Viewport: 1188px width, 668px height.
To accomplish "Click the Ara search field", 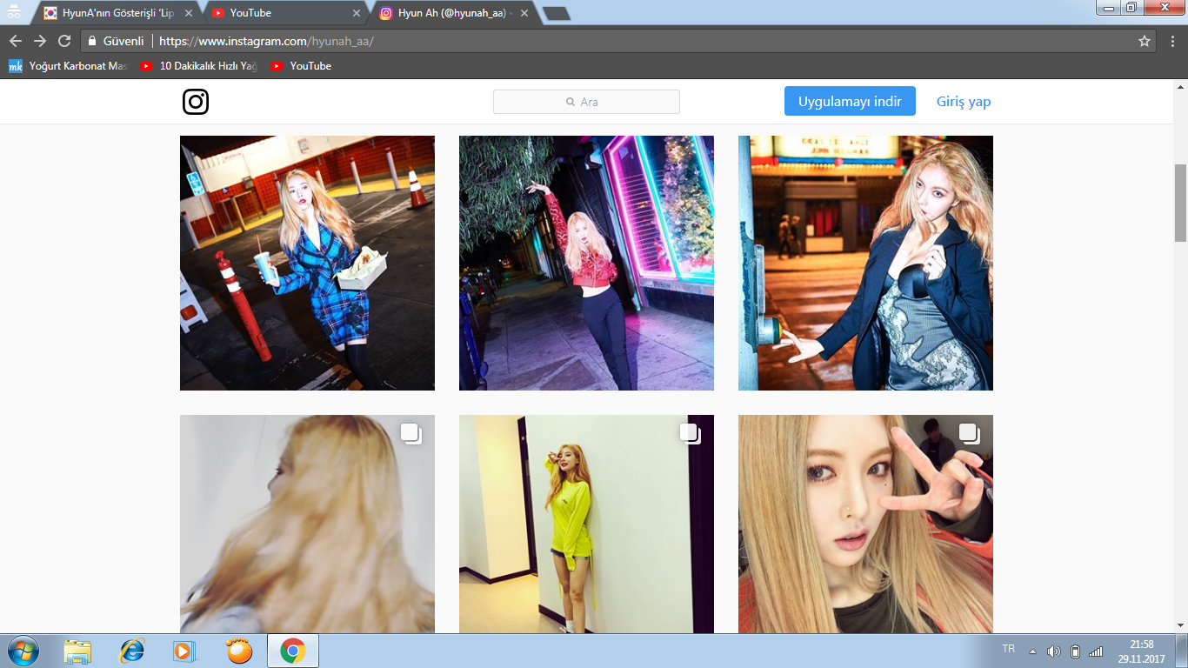I will pyautogui.click(x=586, y=102).
